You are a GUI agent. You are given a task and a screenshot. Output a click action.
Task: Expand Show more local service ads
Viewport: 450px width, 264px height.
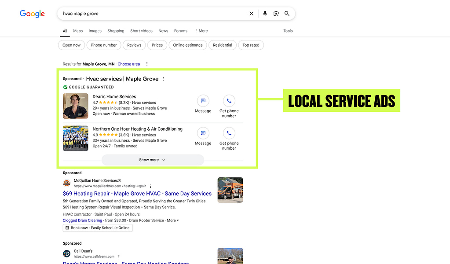152,160
